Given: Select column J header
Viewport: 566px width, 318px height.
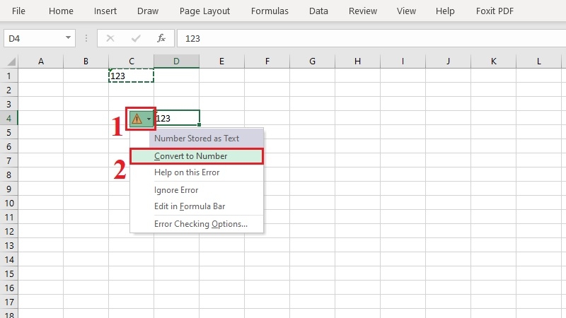Looking at the screenshot, I should (449, 61).
